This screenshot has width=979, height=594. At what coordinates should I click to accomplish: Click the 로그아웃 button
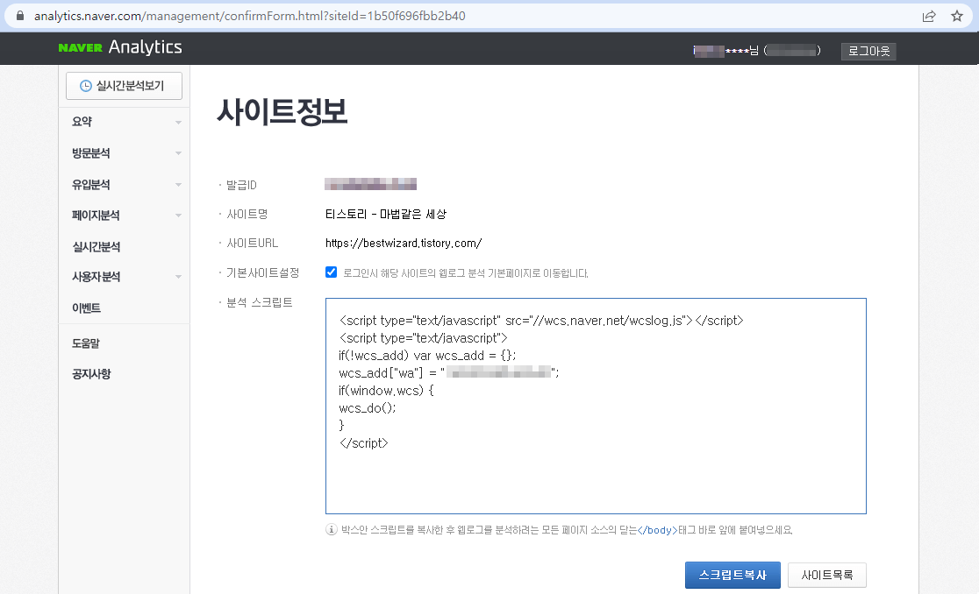868,51
